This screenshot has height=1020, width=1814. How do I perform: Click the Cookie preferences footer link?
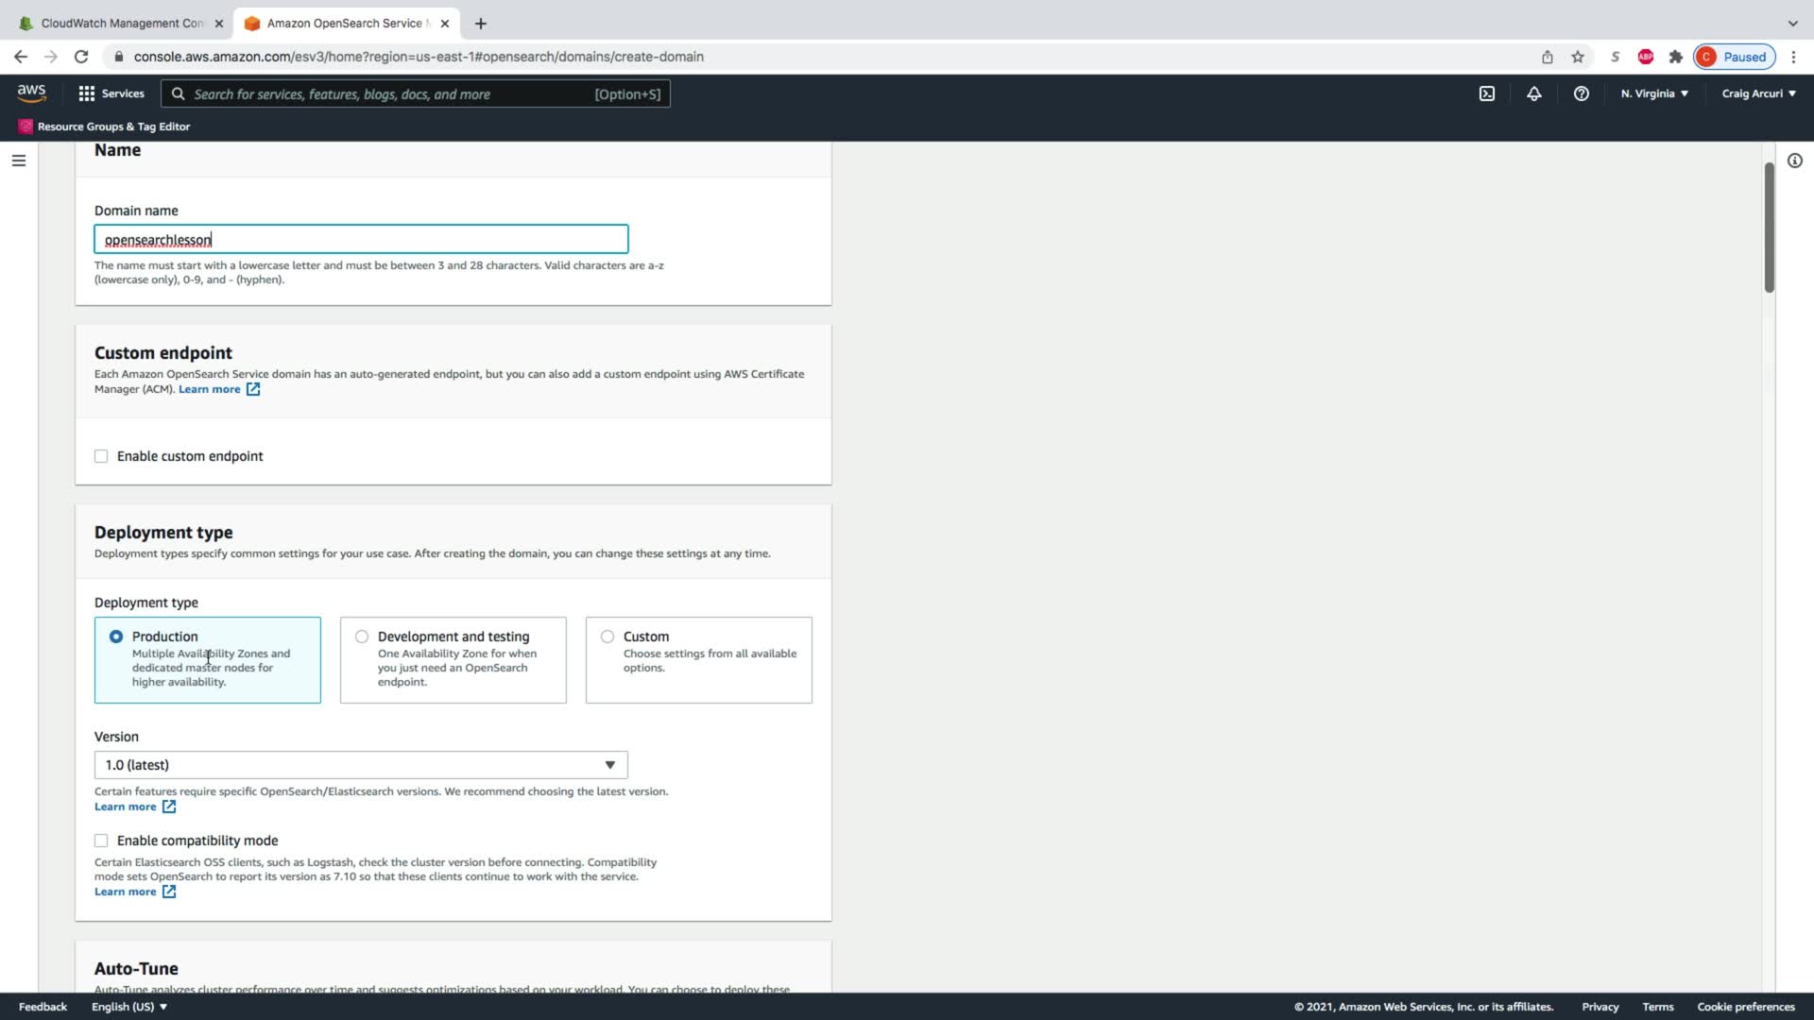pos(1745,1007)
